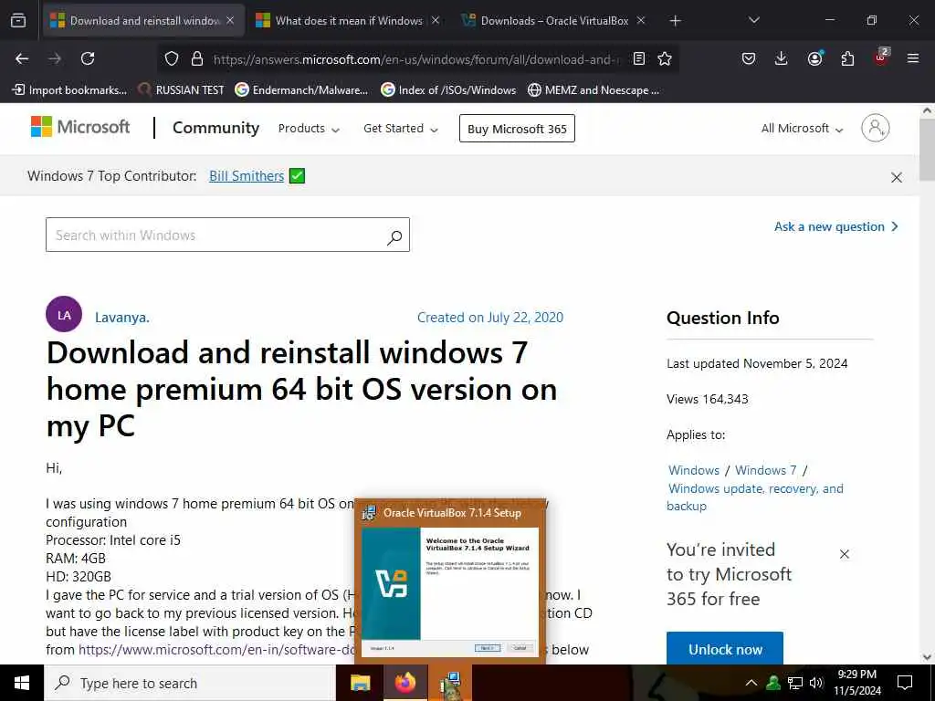935x701 pixels.
Task: Click the software-download URL in post
Action: click(216, 650)
